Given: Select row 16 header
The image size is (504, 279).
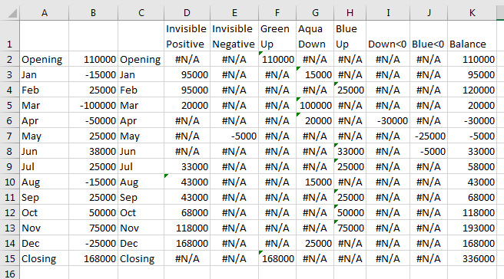Looking at the screenshot, I should 10,273.
